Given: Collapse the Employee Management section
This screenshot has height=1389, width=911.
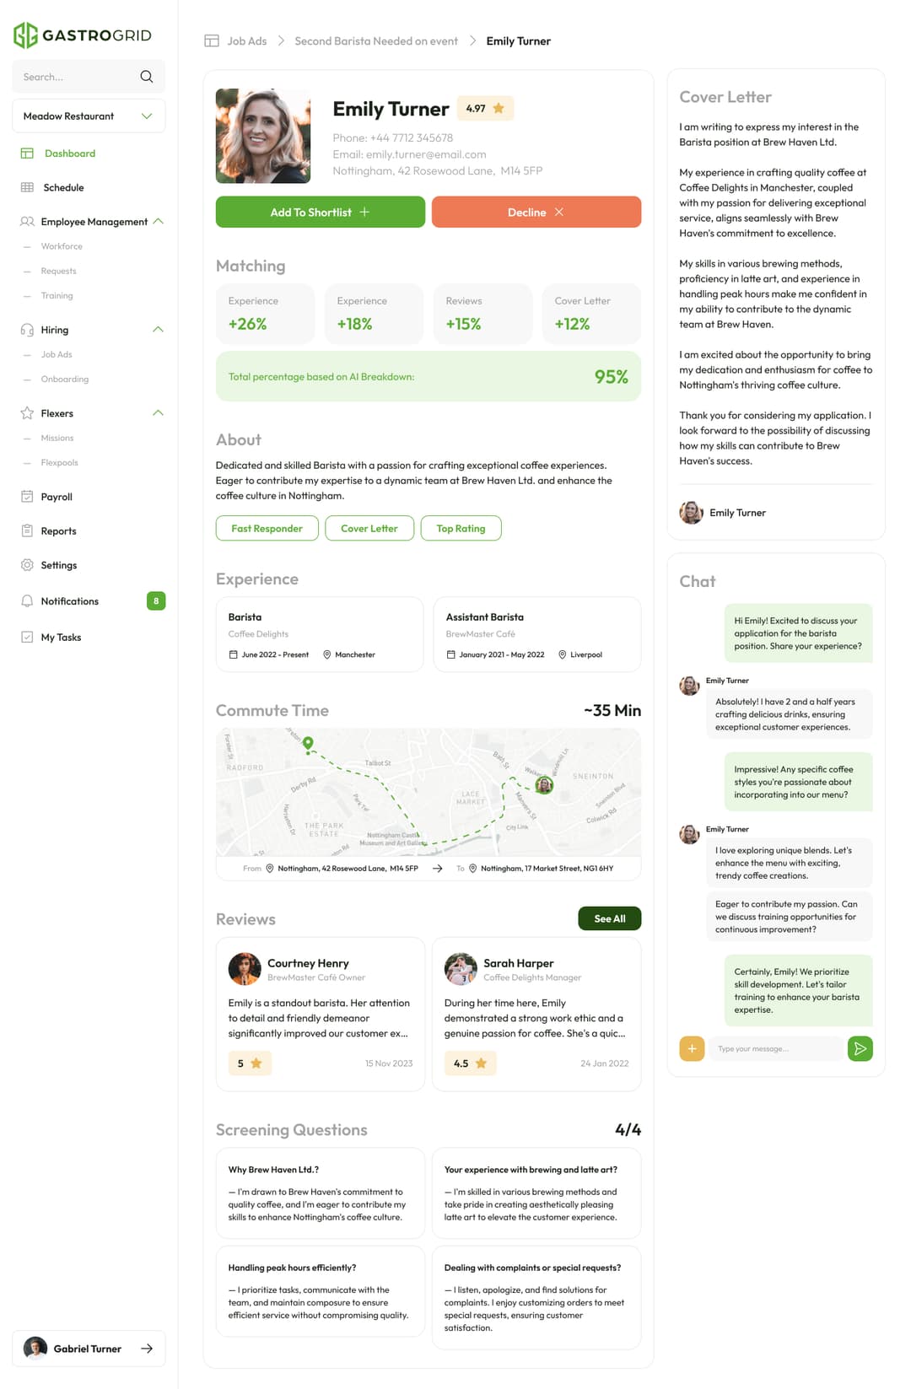Looking at the screenshot, I should tap(158, 222).
